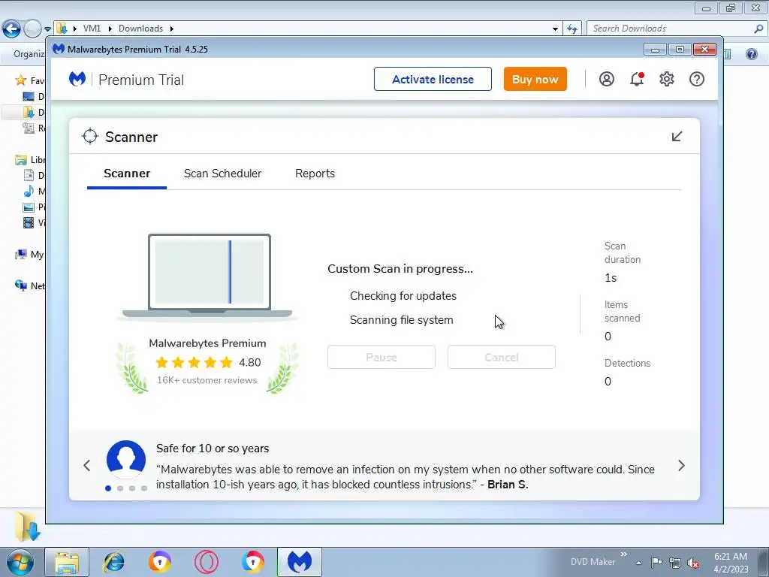The width and height of the screenshot is (769, 577).
Task: Cancel the custom scan
Action: [501, 357]
